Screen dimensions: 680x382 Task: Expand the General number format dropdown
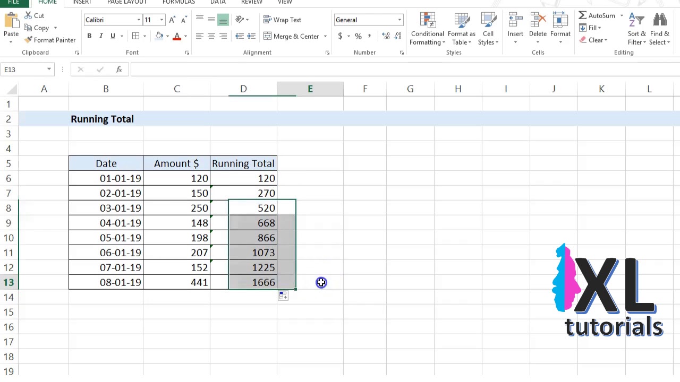tap(399, 20)
